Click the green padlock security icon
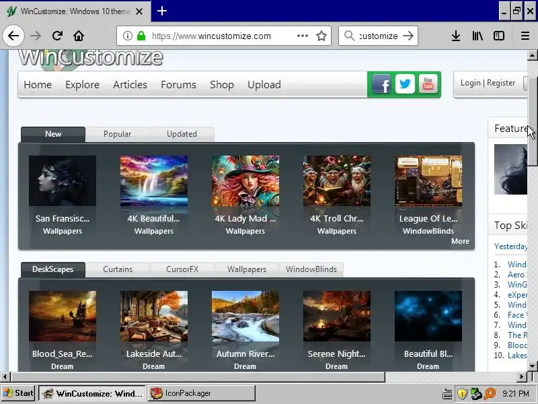The height and width of the screenshot is (404, 538). (x=141, y=36)
